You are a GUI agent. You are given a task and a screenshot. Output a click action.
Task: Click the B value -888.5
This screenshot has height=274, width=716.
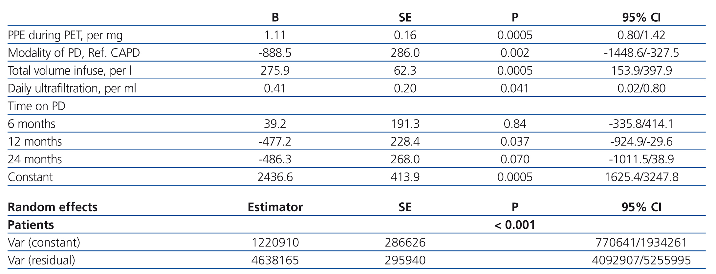pyautogui.click(x=275, y=53)
